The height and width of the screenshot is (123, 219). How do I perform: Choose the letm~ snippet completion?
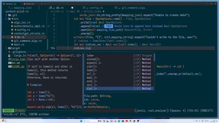119,55
